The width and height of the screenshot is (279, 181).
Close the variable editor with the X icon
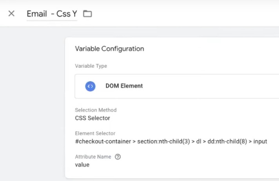[11, 14]
